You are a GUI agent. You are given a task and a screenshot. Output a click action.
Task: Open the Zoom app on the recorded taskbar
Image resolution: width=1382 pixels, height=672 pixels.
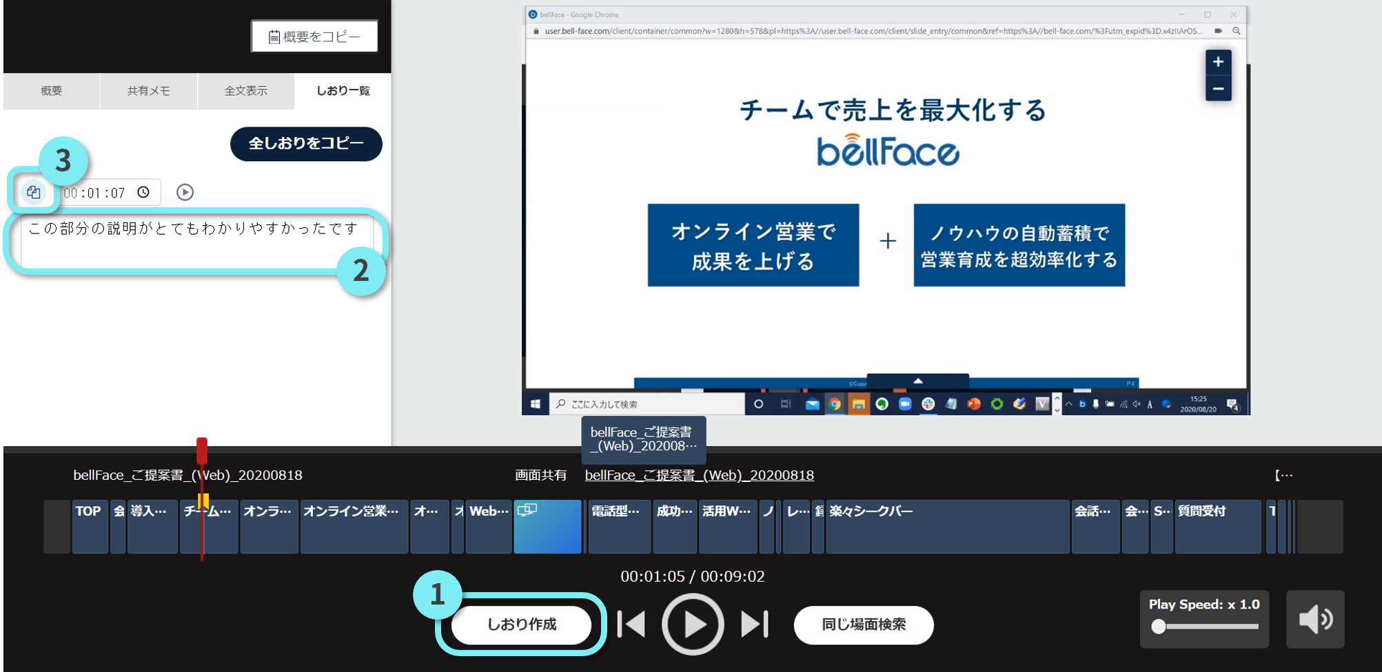pos(905,404)
